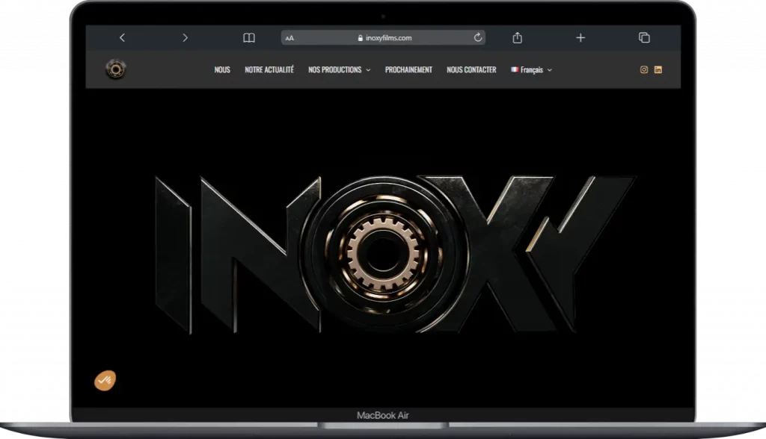Click the AA page settings icon

289,37
